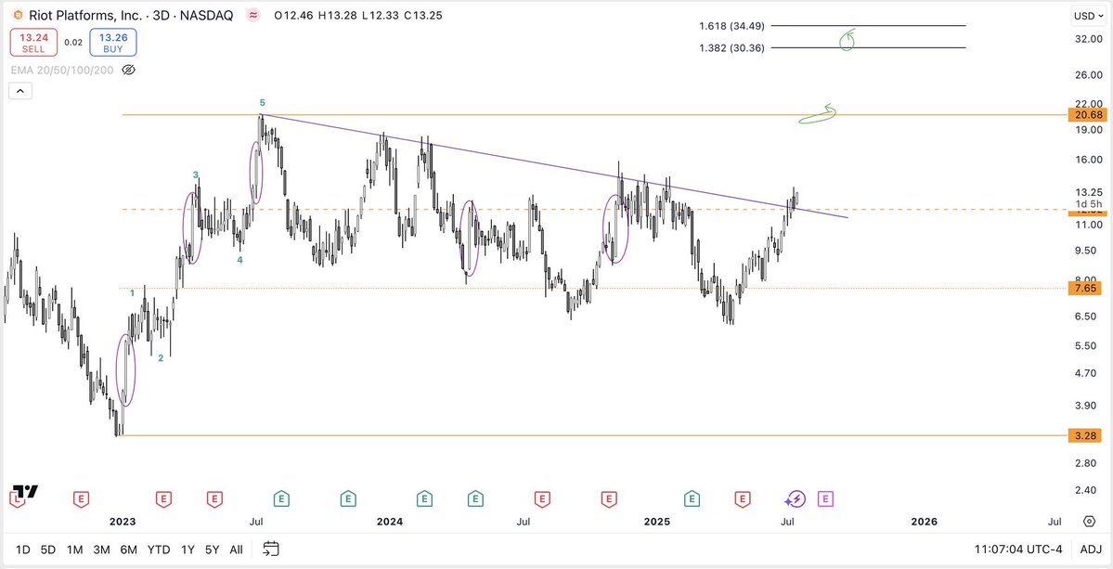Image resolution: width=1113 pixels, height=569 pixels.
Task: Select the 6M time range
Action: 128,550
